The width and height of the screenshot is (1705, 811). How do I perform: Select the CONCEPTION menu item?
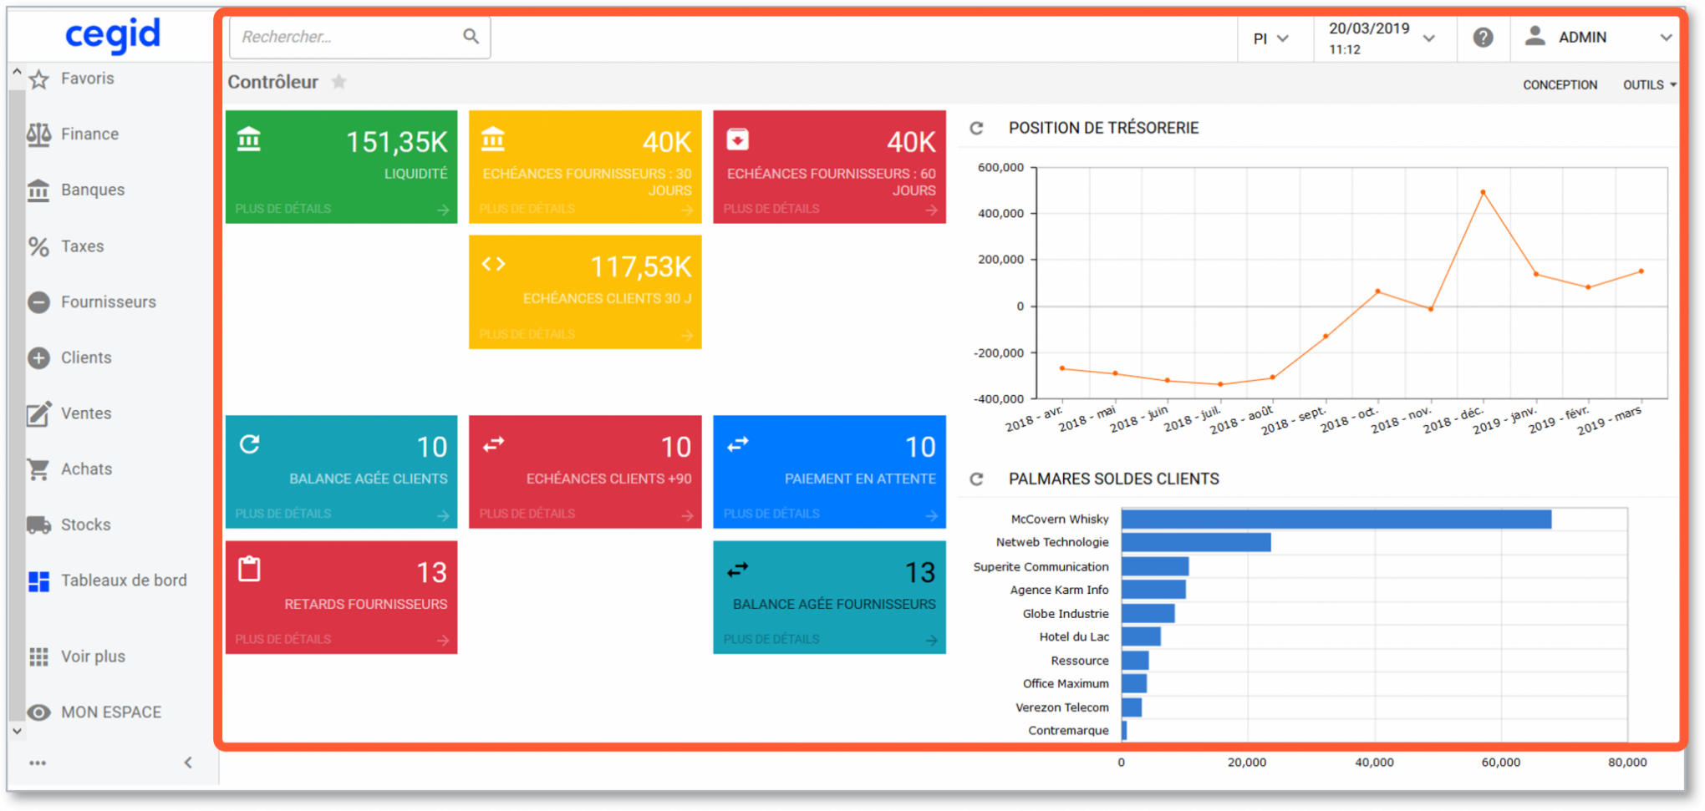1560,85
